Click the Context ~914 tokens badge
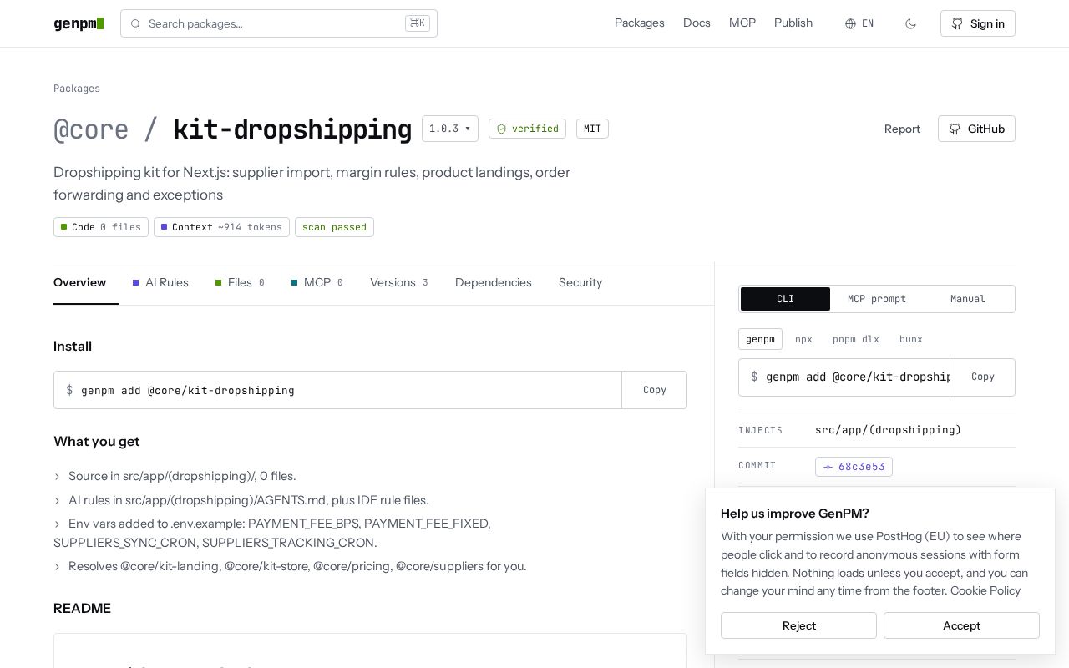The height and width of the screenshot is (668, 1069). [x=221, y=227]
